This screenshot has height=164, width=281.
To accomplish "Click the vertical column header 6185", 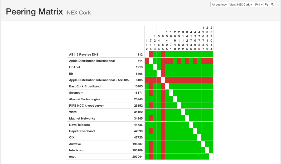I will pos(163,43).
